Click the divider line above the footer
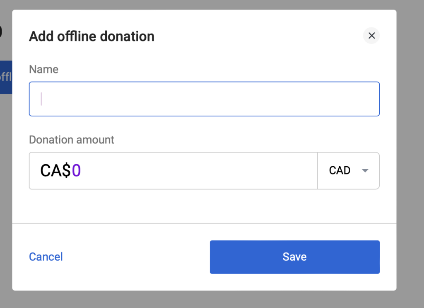The width and height of the screenshot is (424, 308). [204, 223]
